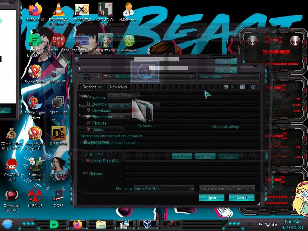Switch to VirtualBox cube on taskbar
Viewport: 308px width, 231px height.
pyautogui.click(x=147, y=224)
